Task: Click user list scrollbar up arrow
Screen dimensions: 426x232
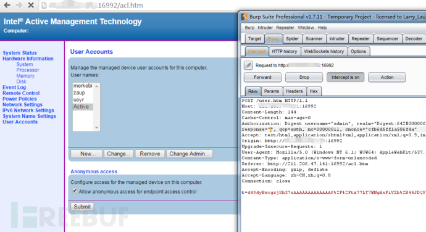Action: click(97, 86)
